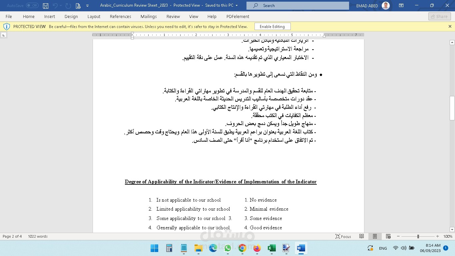Screen dimensions: 455x256
Task: Click the ENG language indicator
Action: [x=383, y=248]
